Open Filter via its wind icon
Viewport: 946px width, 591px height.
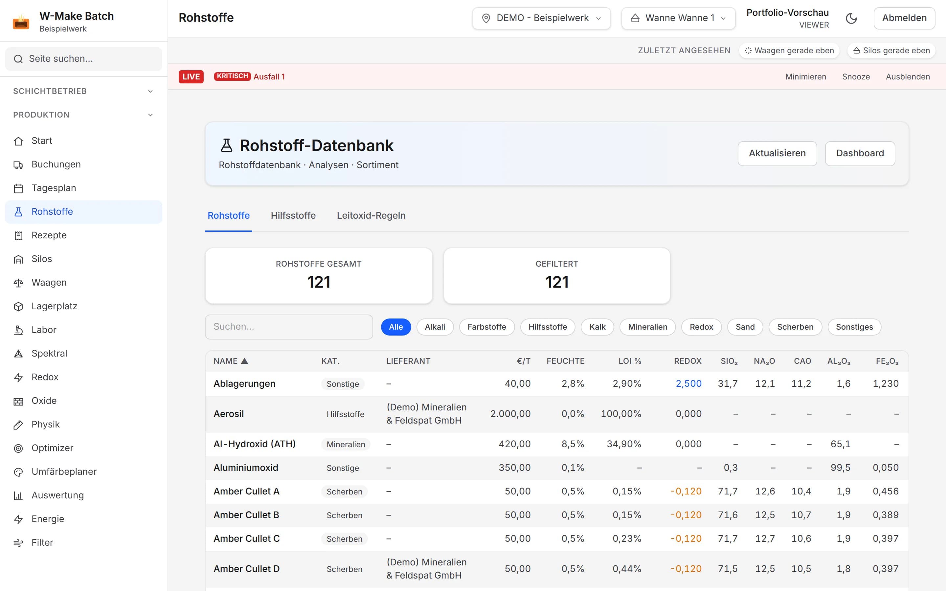pyautogui.click(x=18, y=543)
